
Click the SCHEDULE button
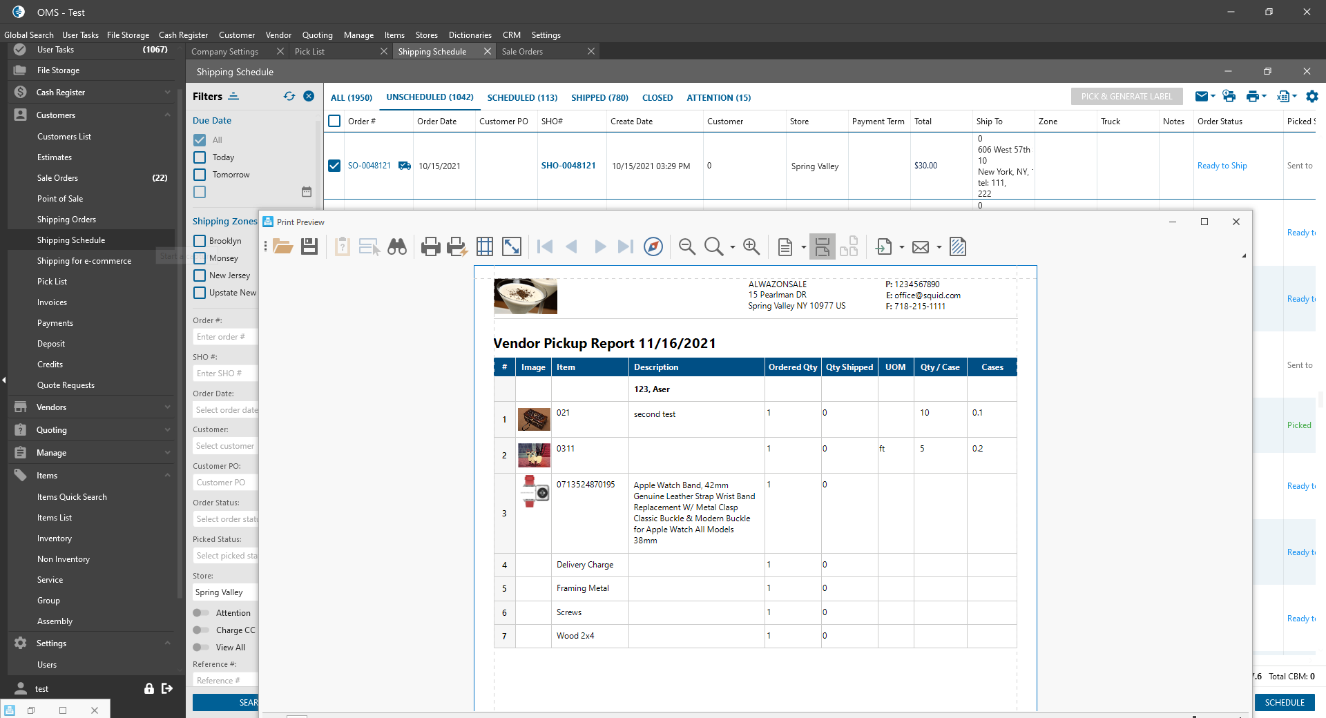point(1284,702)
